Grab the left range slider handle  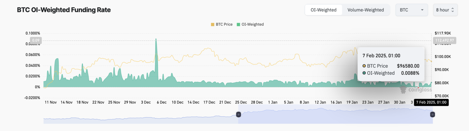[x=239, y=115]
